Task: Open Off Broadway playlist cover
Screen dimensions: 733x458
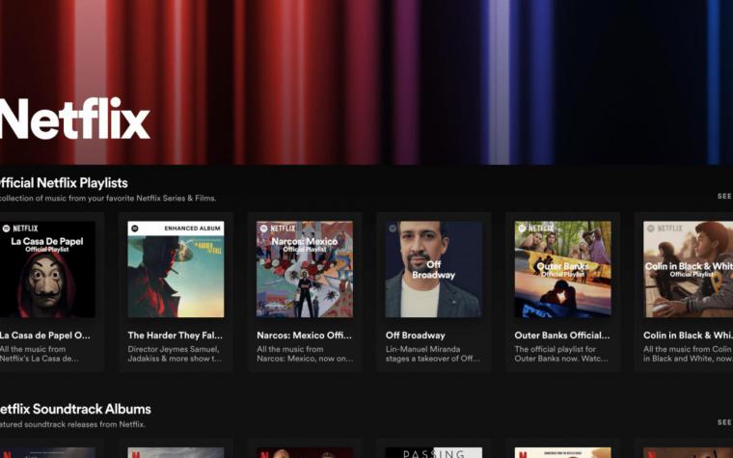Action: tap(434, 269)
